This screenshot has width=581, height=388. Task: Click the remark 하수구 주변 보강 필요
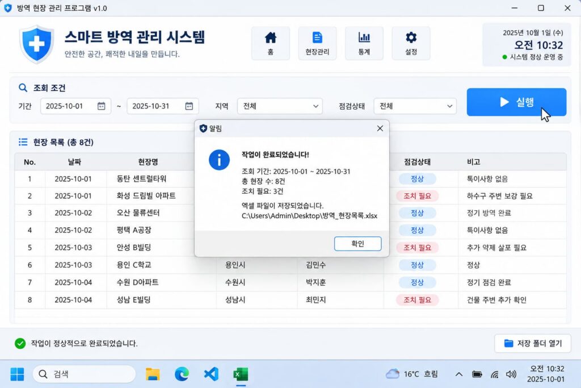pyautogui.click(x=499, y=196)
